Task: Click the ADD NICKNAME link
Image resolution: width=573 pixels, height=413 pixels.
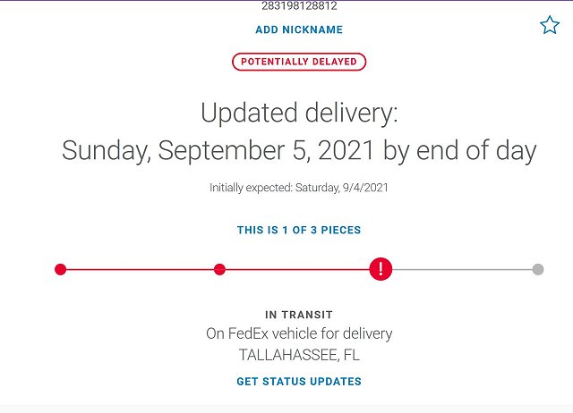Action: [x=299, y=29]
